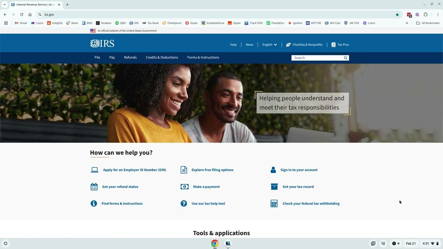Open a new tab with plus button
Viewport: 443px width, 249px height.
(67, 4)
